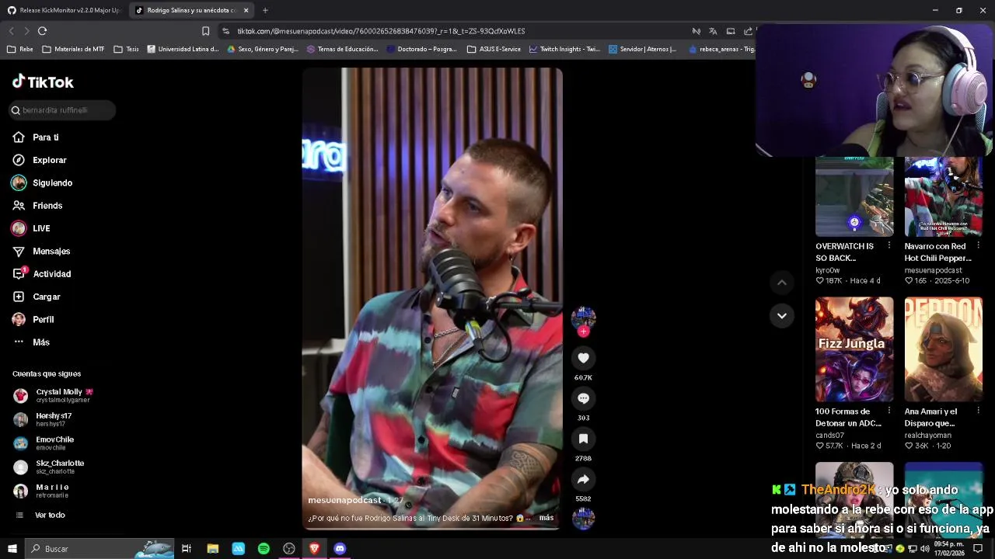
Task: Open Crystal Molly followed account
Action: (53, 396)
